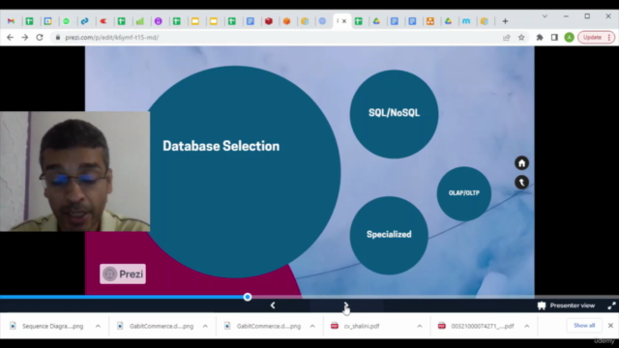Viewport: 619px width, 348px height.
Task: Share this page using the share icon
Action: (x=507, y=38)
